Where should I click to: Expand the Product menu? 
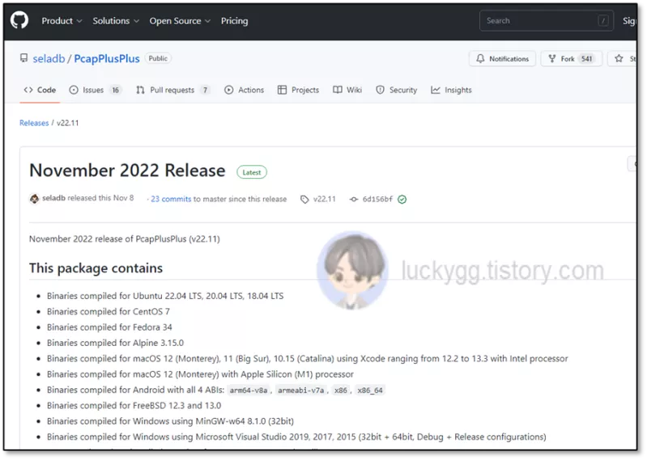coord(62,20)
